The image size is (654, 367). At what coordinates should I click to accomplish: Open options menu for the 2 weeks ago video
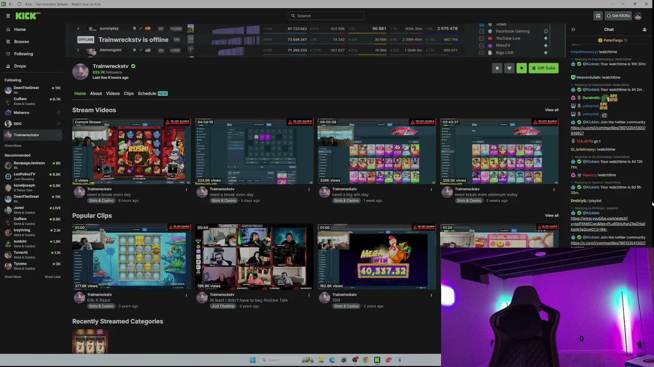pos(554,190)
